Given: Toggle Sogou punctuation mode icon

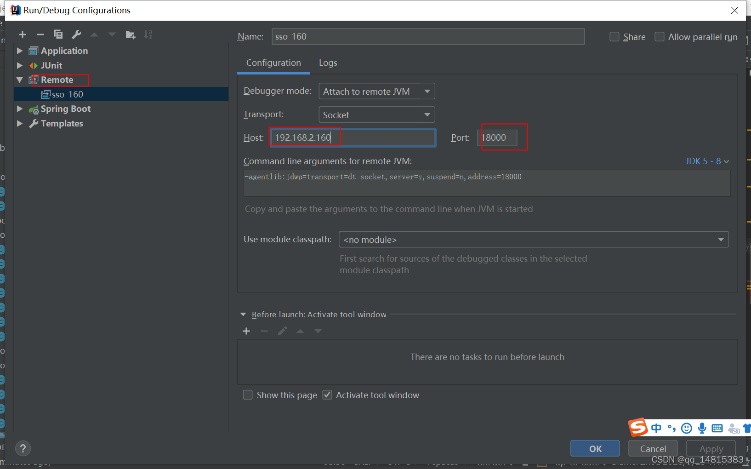Looking at the screenshot, I should (671, 429).
